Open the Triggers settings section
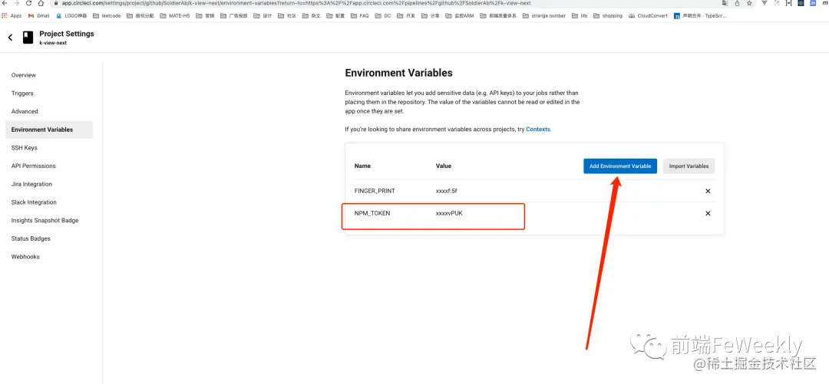The width and height of the screenshot is (829, 384). tap(22, 94)
